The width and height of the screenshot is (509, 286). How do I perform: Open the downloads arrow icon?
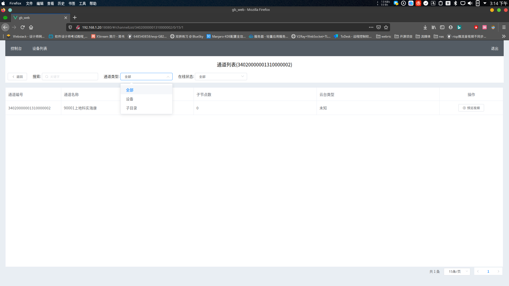(425, 27)
